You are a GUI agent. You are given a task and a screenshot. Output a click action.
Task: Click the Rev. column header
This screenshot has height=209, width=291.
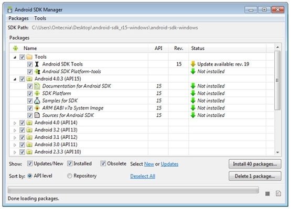(x=179, y=48)
